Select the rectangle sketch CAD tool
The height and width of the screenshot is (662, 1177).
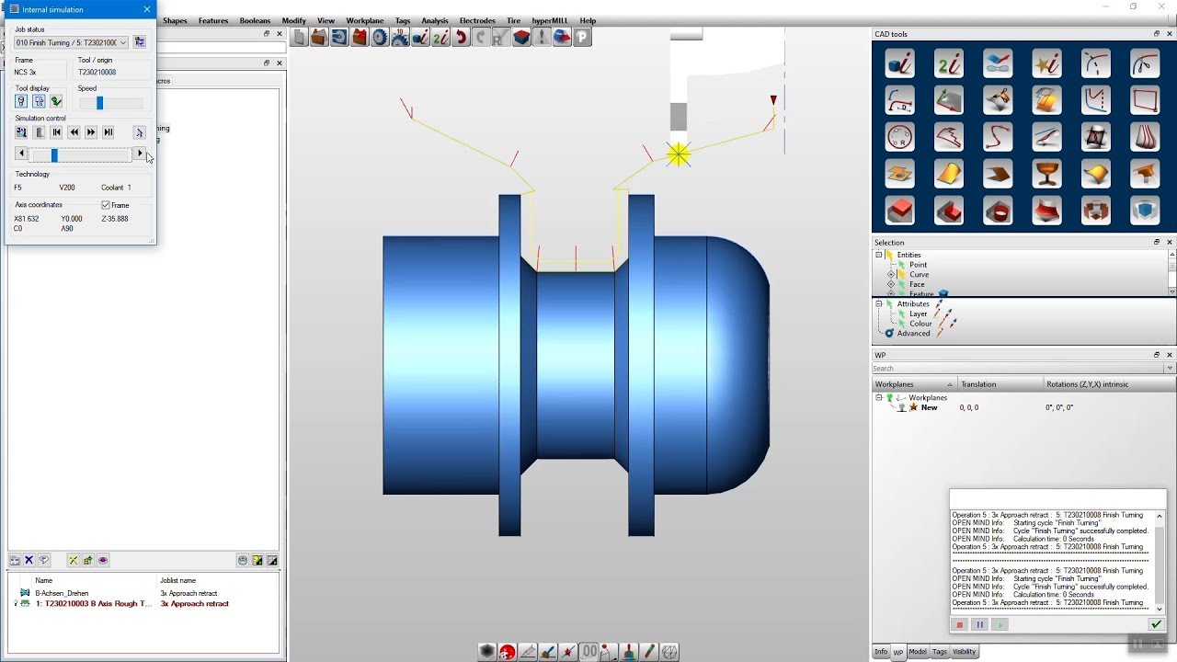click(1145, 100)
